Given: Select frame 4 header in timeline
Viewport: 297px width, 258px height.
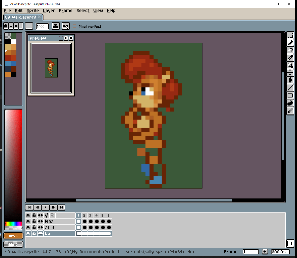Looking at the screenshot, I should (x=97, y=215).
